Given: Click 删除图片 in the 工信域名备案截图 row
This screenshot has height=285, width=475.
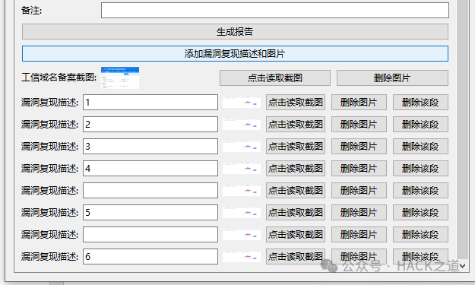Looking at the screenshot, I should [392, 78].
